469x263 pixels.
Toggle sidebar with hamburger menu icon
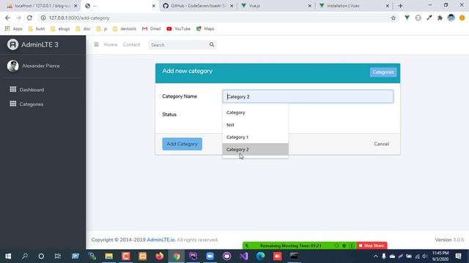[96, 45]
